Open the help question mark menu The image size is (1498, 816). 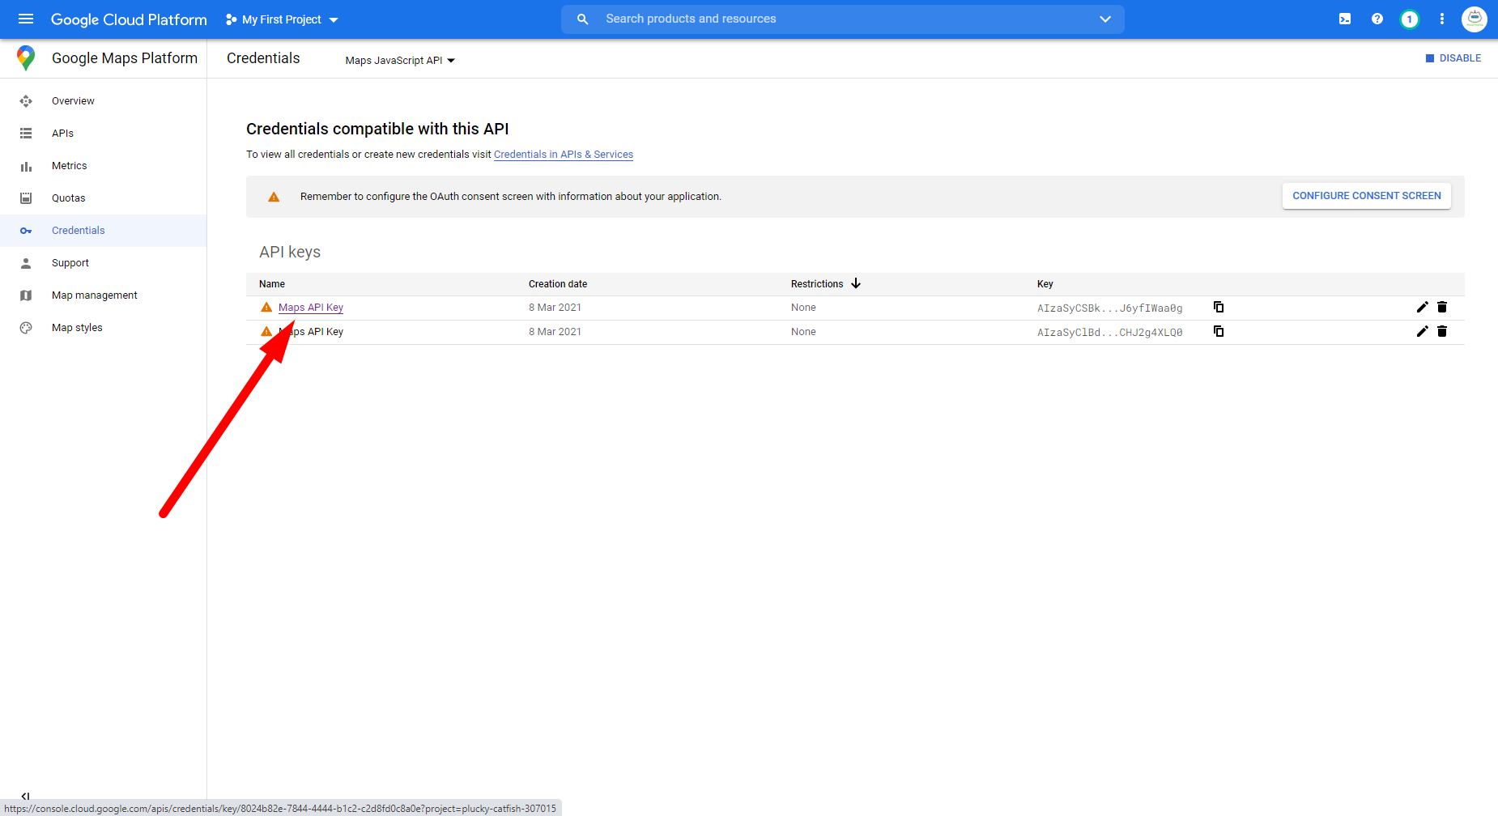(1377, 19)
